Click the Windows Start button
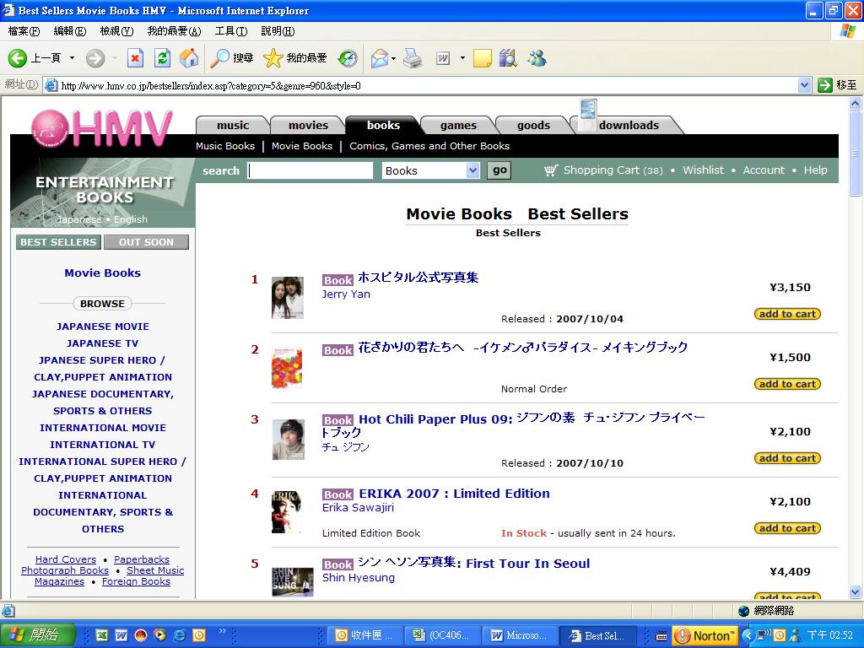Screen dimensions: 864x648 (x=37, y=635)
